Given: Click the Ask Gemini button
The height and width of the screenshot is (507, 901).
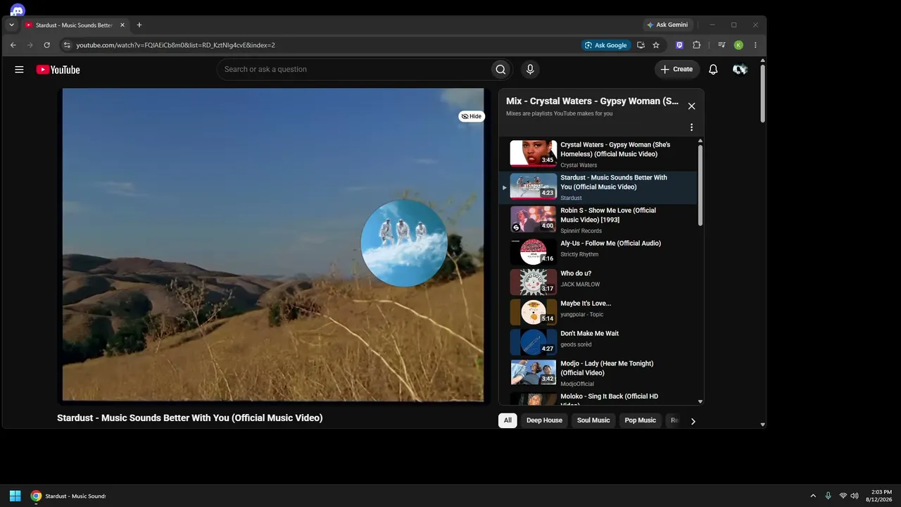Looking at the screenshot, I should click(667, 25).
